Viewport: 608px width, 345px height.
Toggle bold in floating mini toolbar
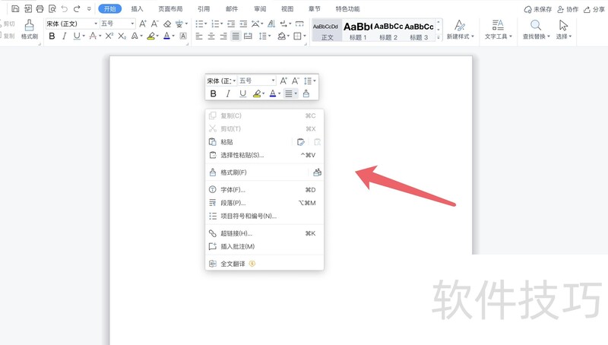tap(214, 93)
